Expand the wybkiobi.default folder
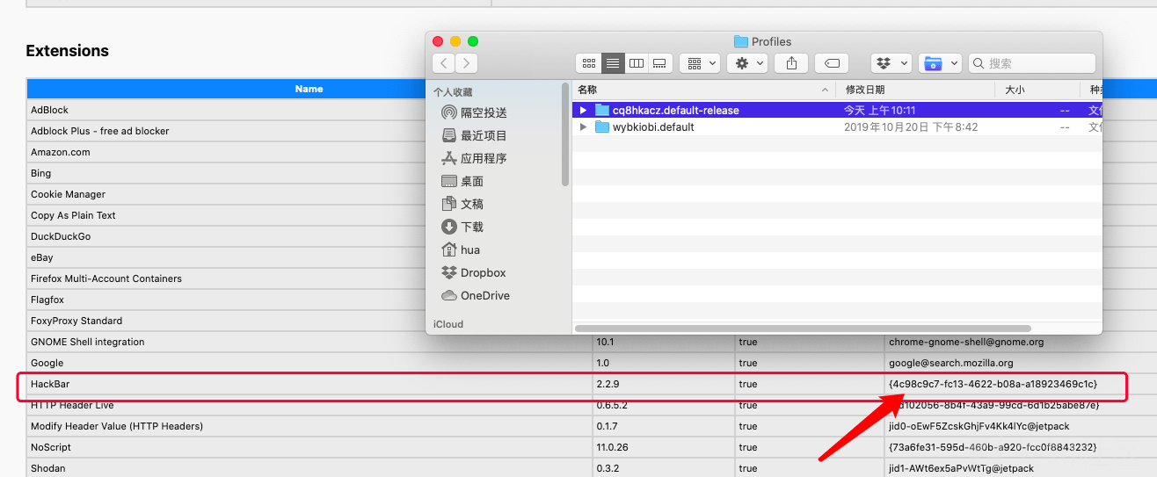The width and height of the screenshot is (1157, 477). pyautogui.click(x=582, y=127)
